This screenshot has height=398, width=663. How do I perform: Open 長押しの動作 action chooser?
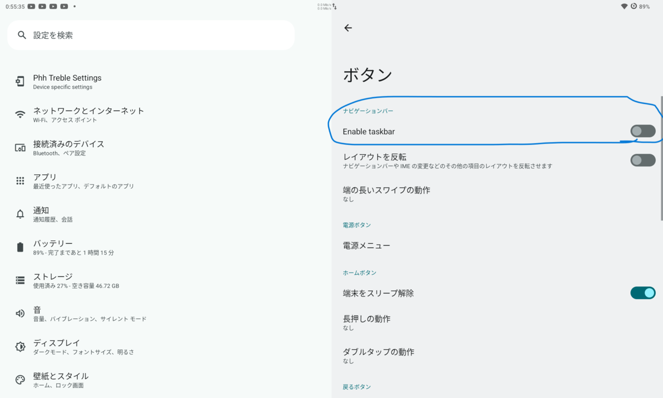click(x=497, y=323)
